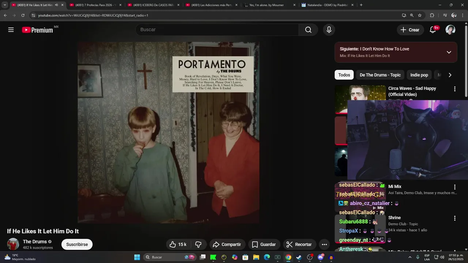
Task: Open clock and date 07:32 p. m.
Action: tap(456, 257)
